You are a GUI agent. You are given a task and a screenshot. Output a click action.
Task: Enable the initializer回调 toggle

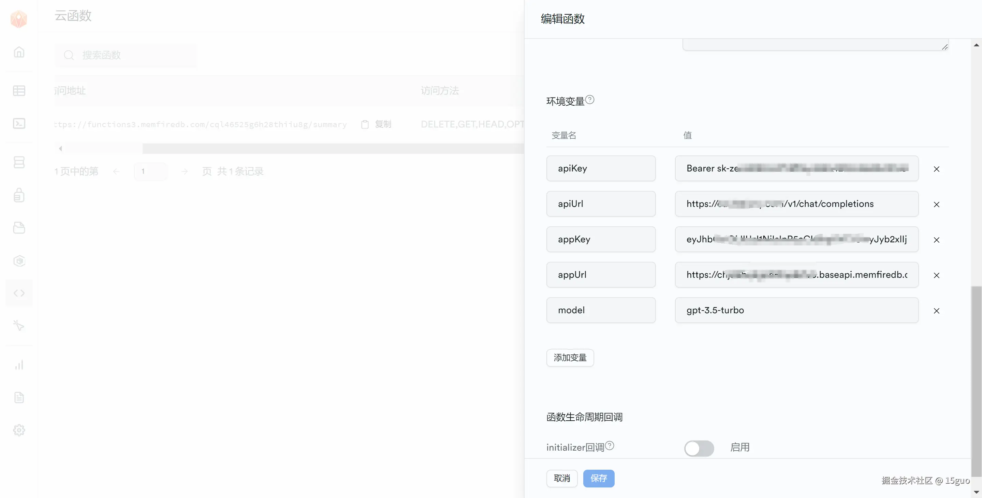pyautogui.click(x=699, y=449)
